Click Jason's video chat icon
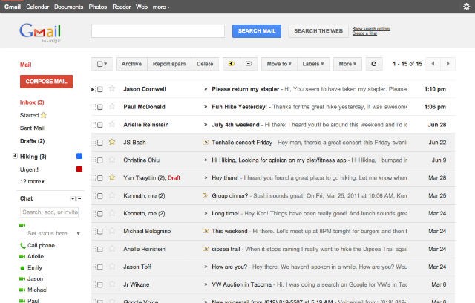 [x=22, y=278]
